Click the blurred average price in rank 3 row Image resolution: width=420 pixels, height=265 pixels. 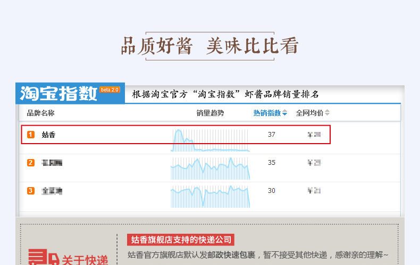point(314,190)
